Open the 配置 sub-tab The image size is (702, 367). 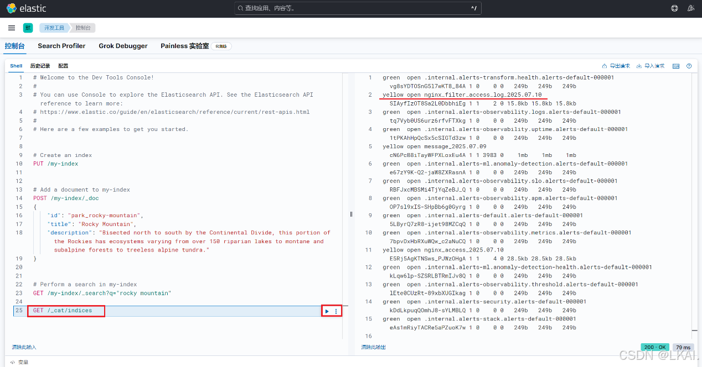pos(63,66)
